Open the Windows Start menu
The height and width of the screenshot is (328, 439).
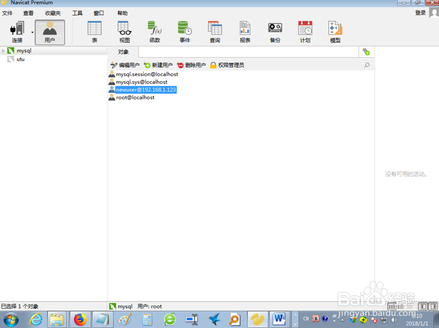coord(11,319)
